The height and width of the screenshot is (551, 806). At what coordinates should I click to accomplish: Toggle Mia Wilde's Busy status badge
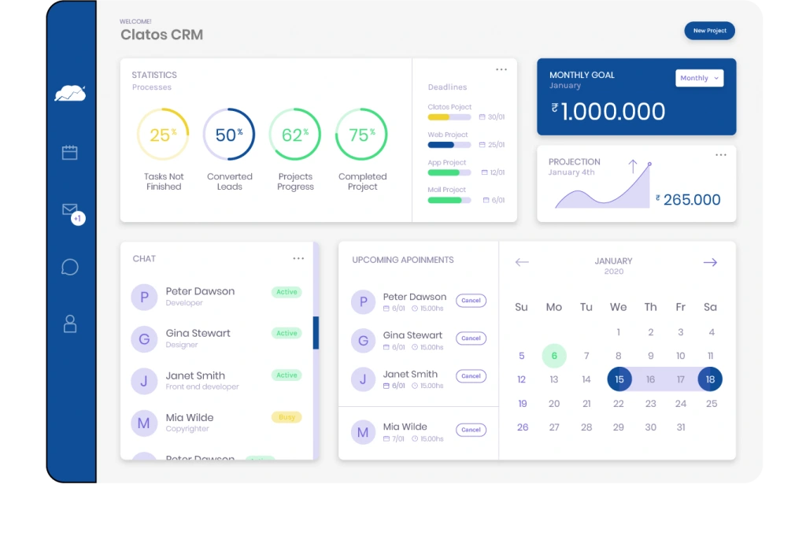coord(286,416)
